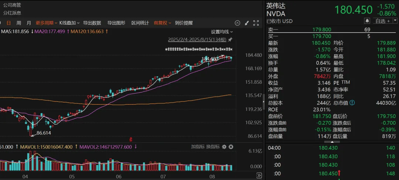The height and width of the screenshot is (180, 399).
Task: Click 加指标 to add an indicator
Action: (198, 147)
